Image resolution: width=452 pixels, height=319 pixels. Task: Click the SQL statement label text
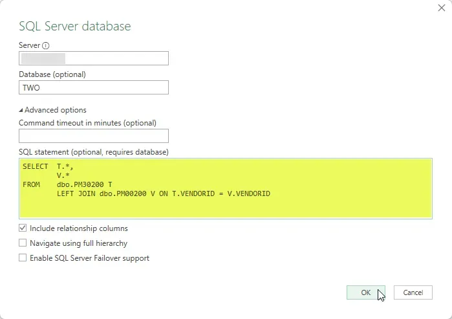click(94, 152)
